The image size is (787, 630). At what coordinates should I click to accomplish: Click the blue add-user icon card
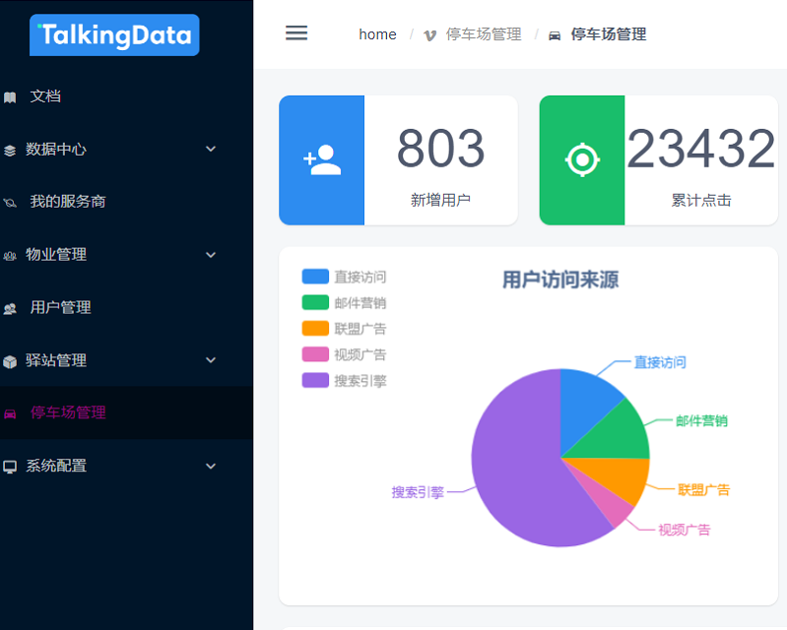322,160
